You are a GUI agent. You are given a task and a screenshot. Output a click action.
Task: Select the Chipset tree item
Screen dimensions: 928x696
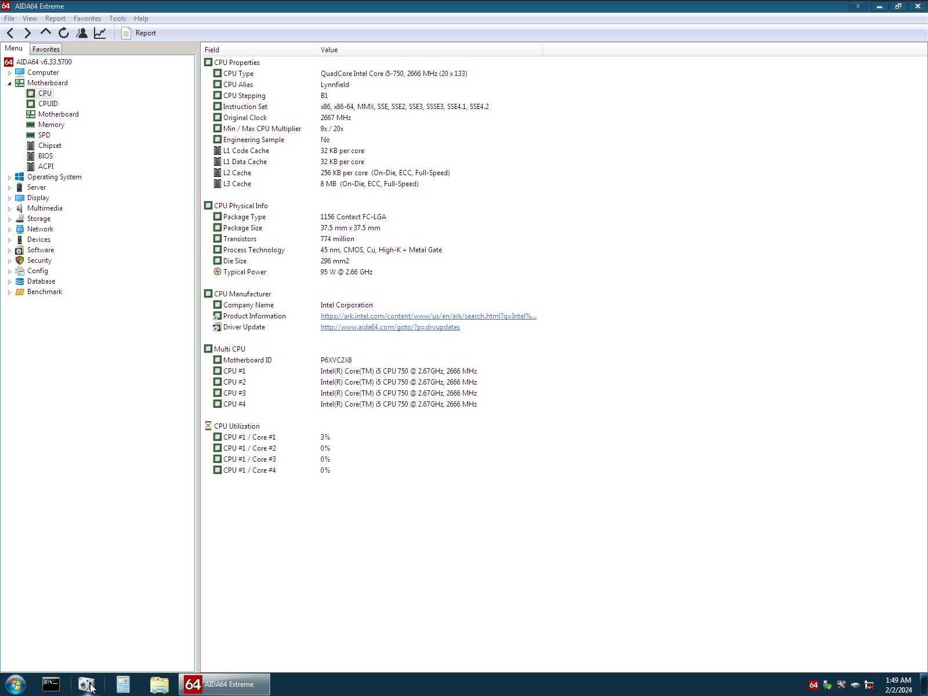[49, 146]
